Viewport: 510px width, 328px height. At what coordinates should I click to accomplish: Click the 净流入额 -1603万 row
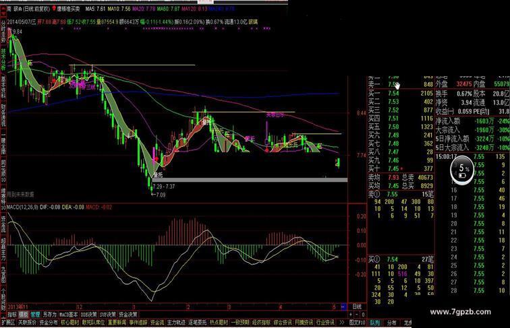click(473, 121)
